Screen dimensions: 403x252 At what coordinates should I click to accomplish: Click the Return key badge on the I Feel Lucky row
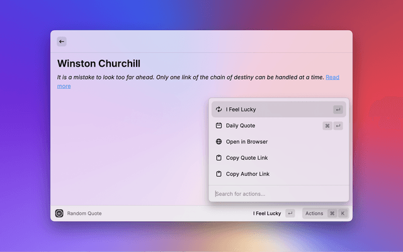(x=338, y=110)
